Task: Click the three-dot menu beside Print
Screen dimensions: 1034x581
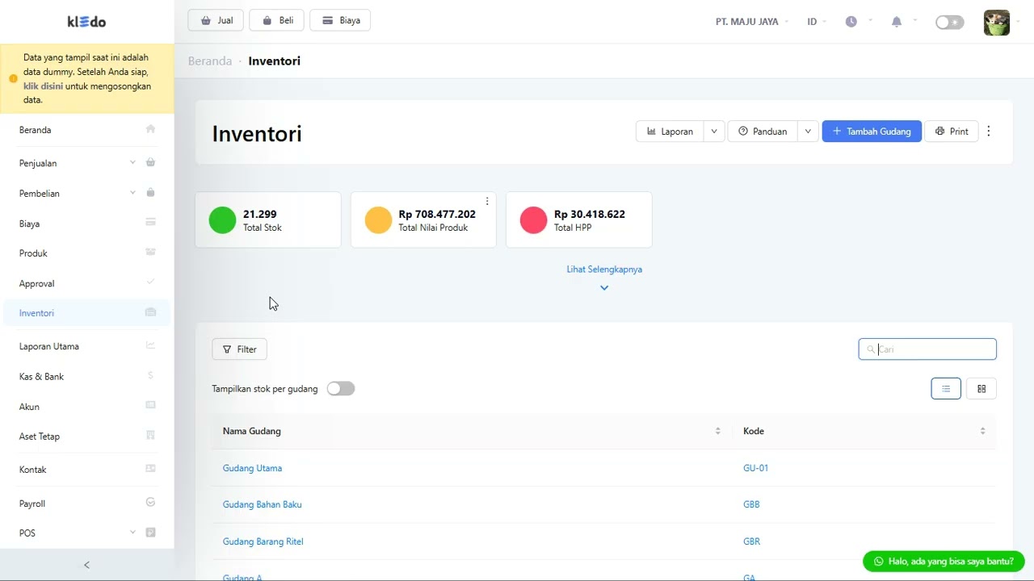Action: [x=989, y=132]
